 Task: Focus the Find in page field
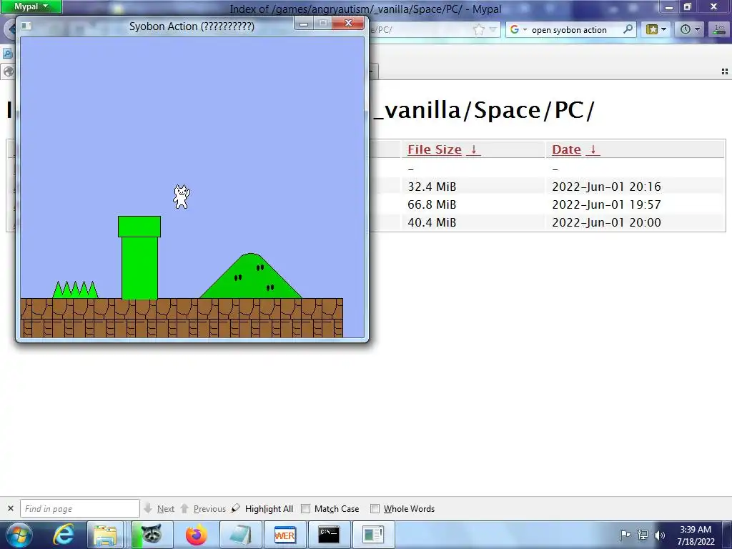coord(80,508)
